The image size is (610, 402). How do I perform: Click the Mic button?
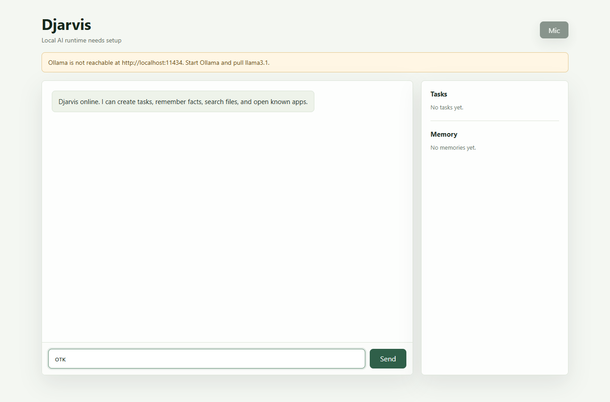[x=554, y=30]
